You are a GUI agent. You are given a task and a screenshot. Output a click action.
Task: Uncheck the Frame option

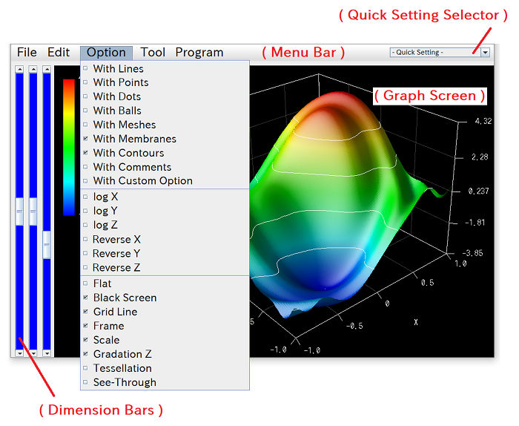click(165, 326)
